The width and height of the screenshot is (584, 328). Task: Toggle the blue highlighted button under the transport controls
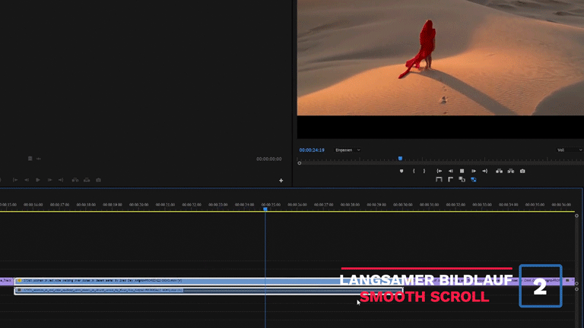473,180
